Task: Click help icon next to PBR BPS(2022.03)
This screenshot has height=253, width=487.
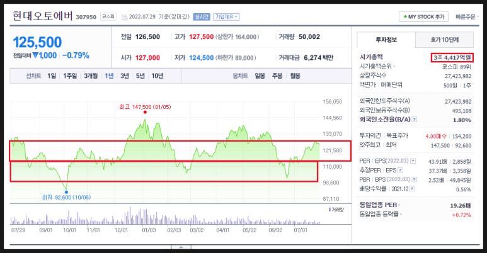Action: [x=415, y=179]
